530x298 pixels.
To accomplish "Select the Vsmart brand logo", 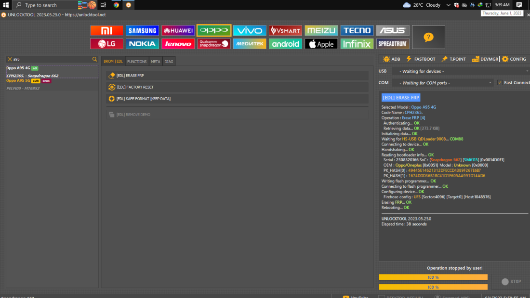I will [x=286, y=30].
